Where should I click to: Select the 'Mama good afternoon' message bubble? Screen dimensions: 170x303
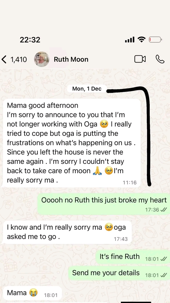tap(72, 143)
